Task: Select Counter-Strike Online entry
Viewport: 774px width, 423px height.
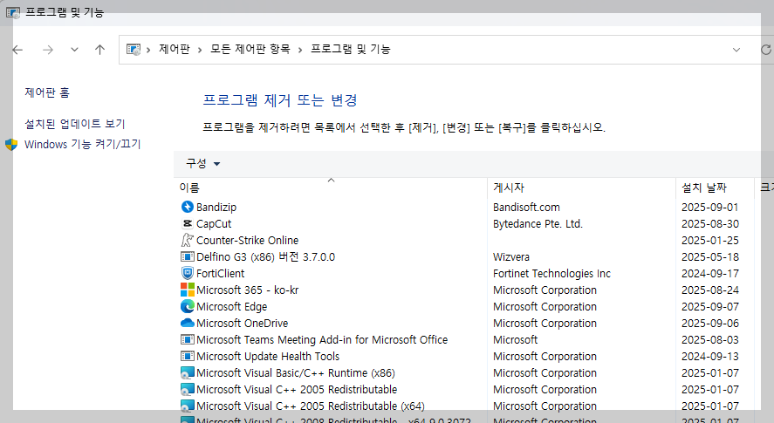Action: click(247, 241)
